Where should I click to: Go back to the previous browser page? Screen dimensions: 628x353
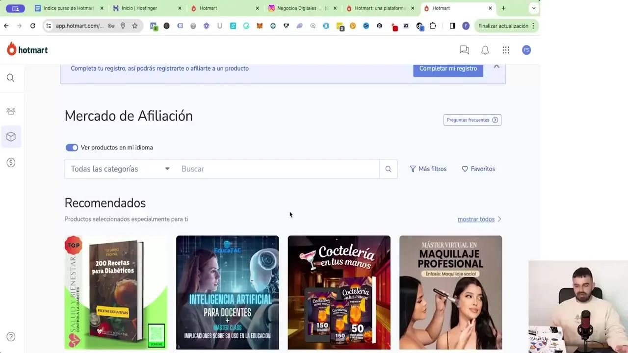coord(6,26)
